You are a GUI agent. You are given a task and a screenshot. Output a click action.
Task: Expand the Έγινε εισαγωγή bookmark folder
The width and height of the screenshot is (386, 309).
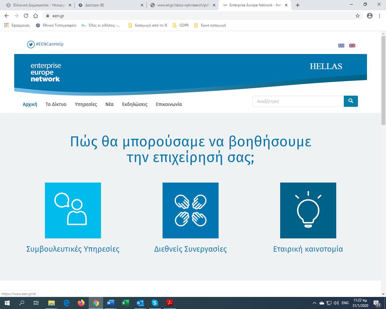click(x=210, y=25)
